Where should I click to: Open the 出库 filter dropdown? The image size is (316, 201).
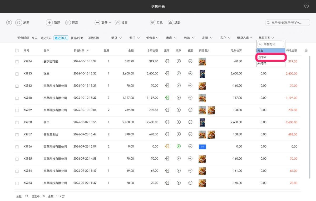(x=171, y=38)
